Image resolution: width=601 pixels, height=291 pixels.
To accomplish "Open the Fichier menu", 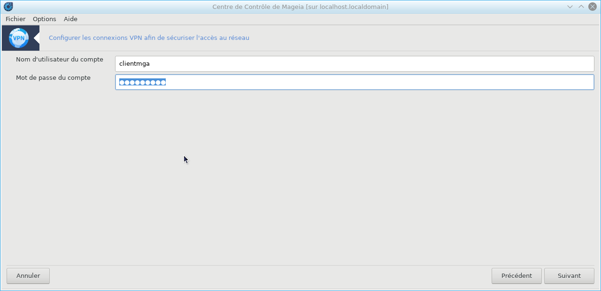I will (15, 19).
